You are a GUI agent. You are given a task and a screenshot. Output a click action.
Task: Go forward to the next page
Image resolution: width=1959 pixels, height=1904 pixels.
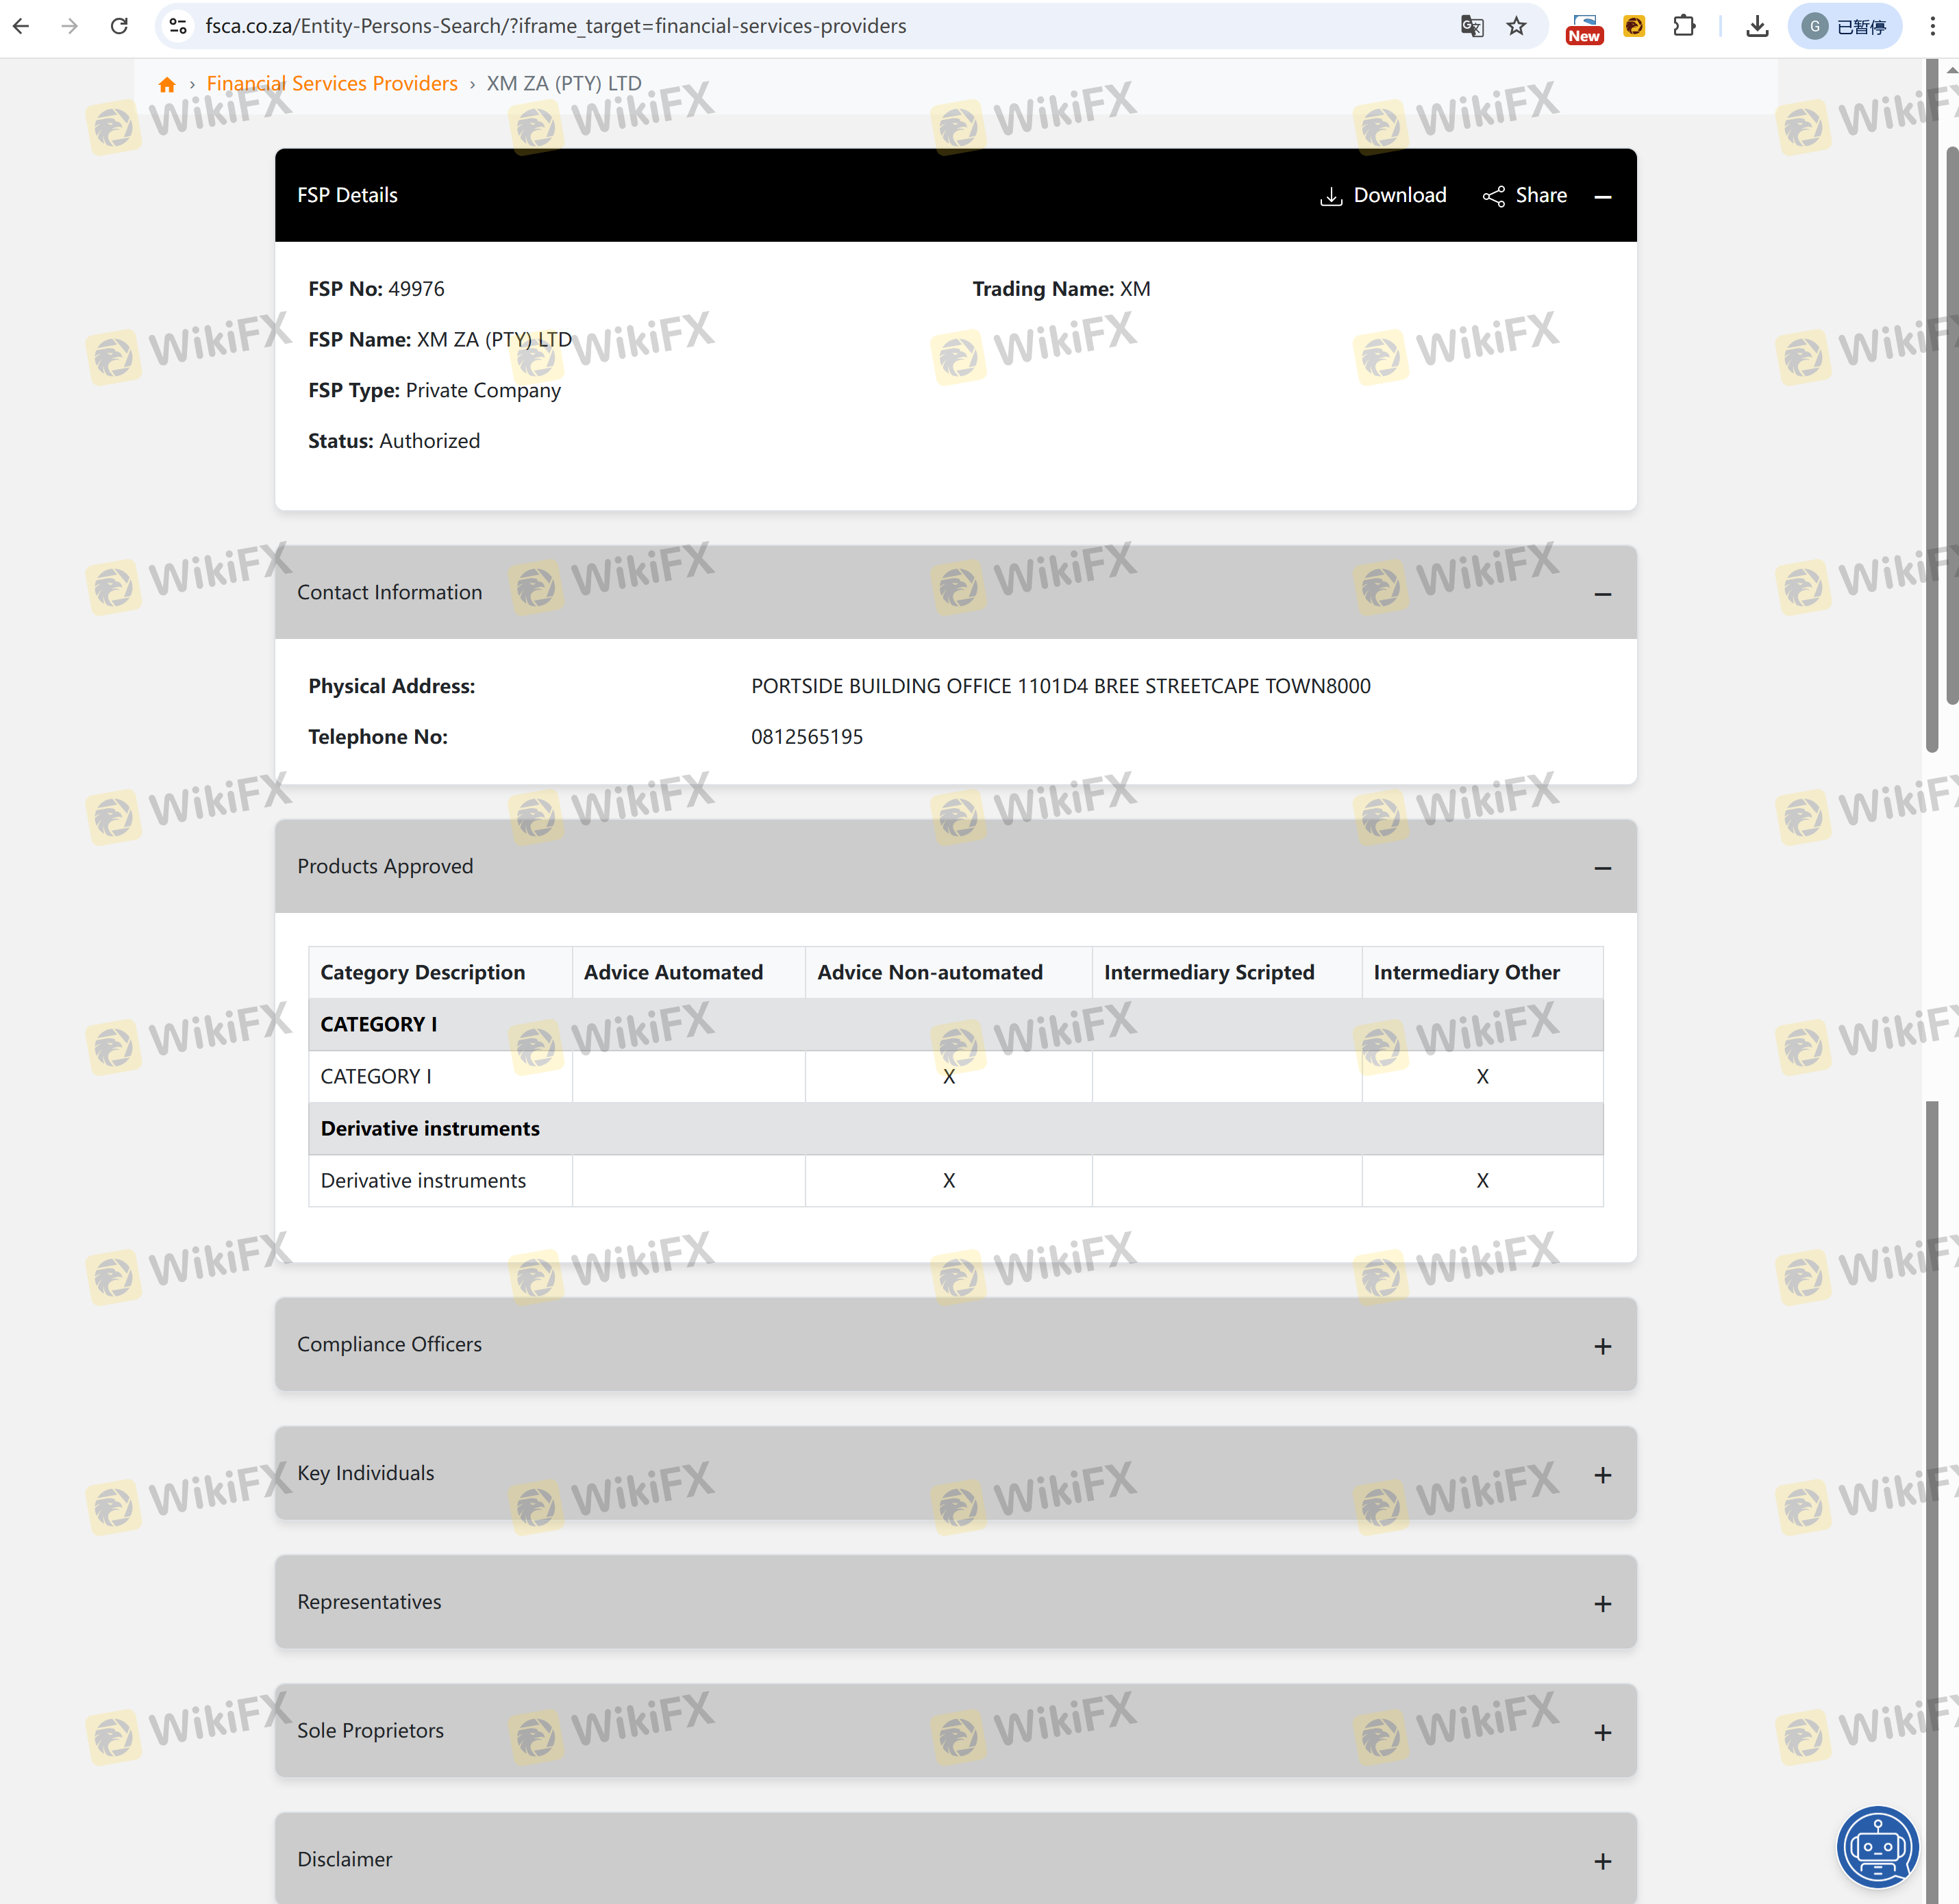click(x=69, y=26)
